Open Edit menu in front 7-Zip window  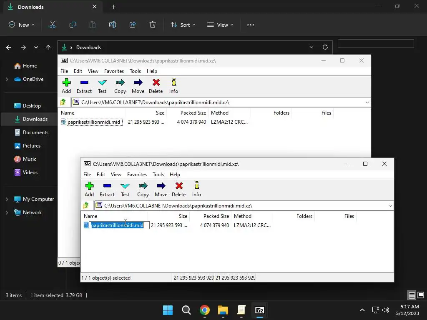tap(101, 175)
